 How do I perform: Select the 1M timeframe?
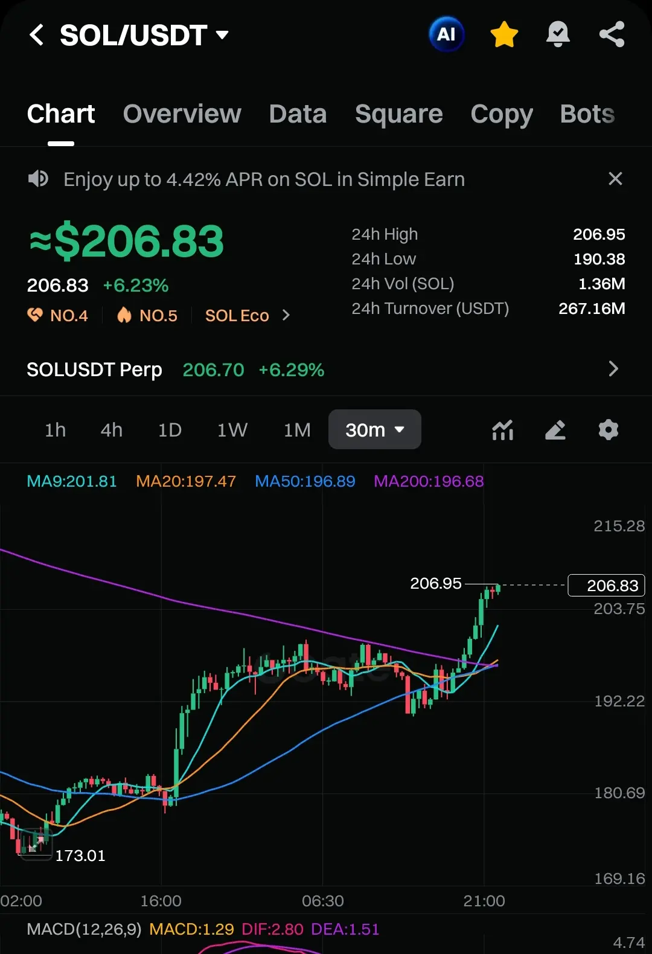point(297,430)
